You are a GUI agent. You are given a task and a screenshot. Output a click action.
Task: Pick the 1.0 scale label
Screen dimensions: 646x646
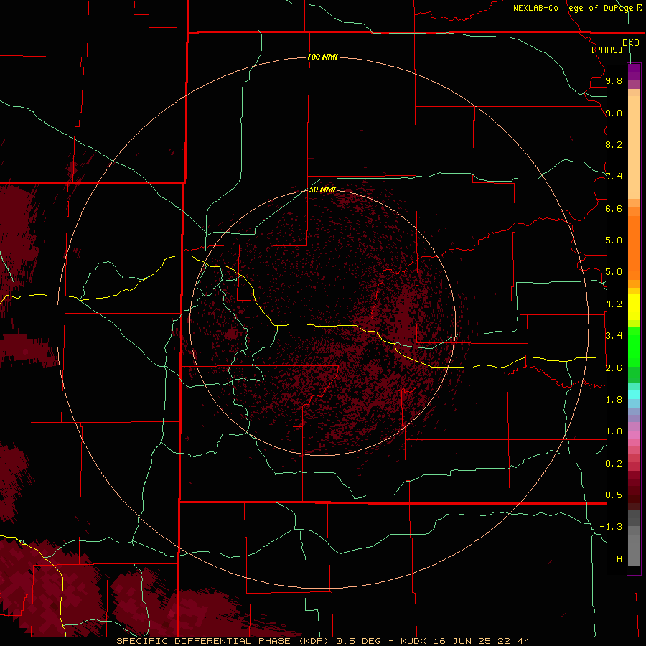(614, 431)
